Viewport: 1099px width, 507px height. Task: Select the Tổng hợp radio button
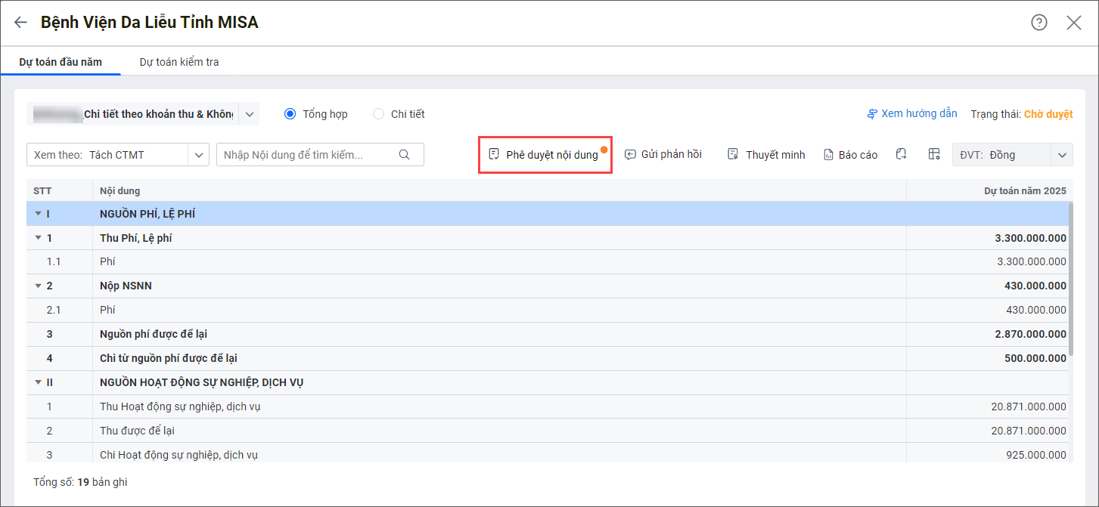point(290,114)
